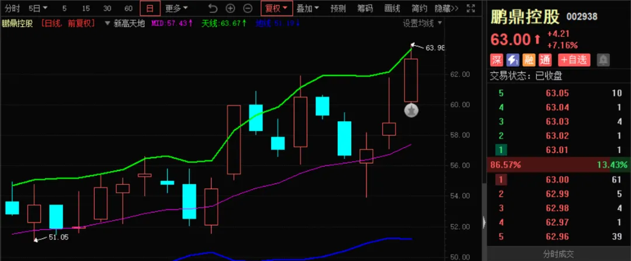Click the blue 地线 indicator value
This screenshot has width=631, height=261.
[x=278, y=23]
